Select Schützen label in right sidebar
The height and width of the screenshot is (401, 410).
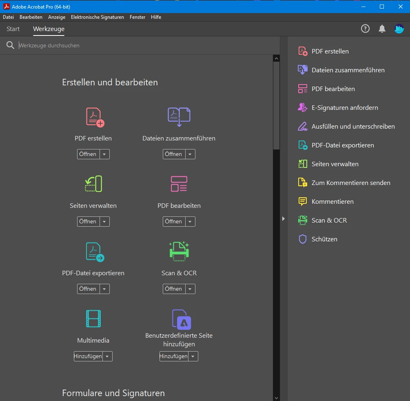click(324, 239)
